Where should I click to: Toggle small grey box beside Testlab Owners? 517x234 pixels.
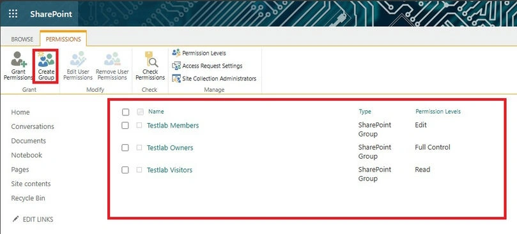[x=139, y=147]
